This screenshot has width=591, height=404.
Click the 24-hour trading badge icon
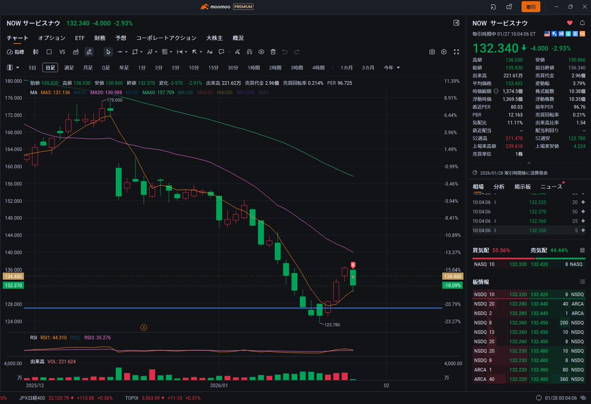click(x=561, y=33)
